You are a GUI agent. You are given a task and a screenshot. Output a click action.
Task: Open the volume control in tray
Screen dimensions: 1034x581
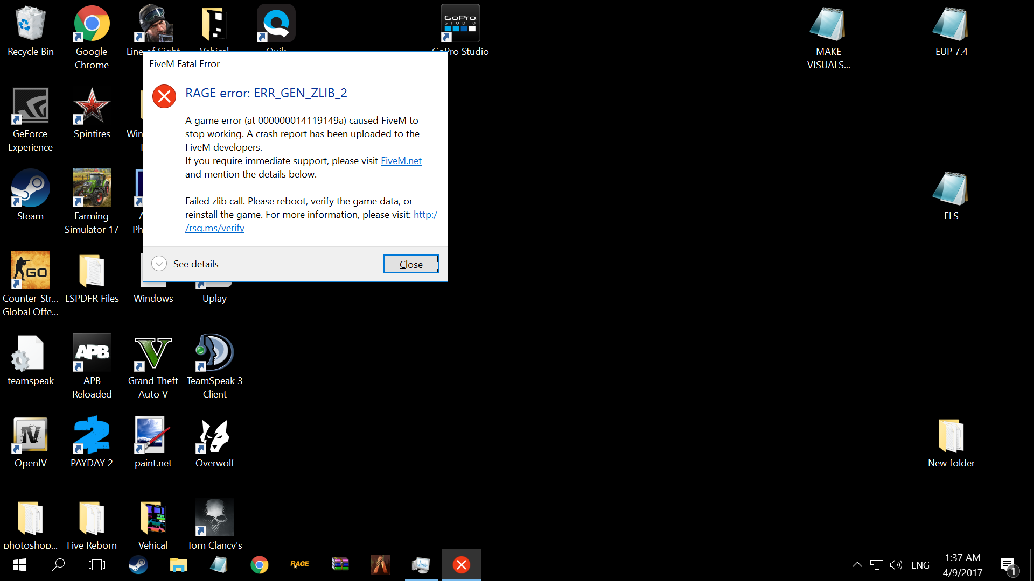pos(896,565)
